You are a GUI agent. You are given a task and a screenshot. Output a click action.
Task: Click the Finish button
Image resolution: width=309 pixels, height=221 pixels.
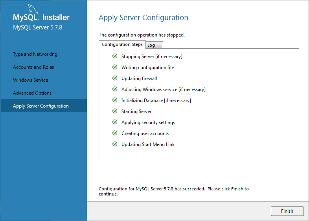tap(287, 211)
